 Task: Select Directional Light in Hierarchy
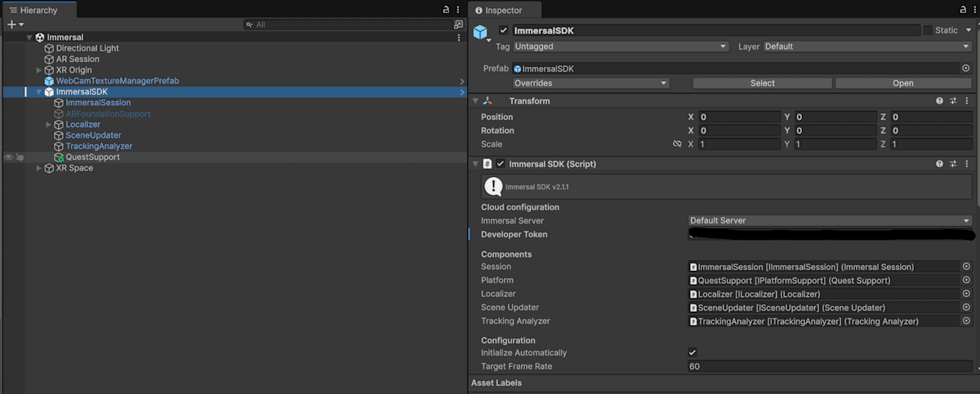[x=87, y=48]
